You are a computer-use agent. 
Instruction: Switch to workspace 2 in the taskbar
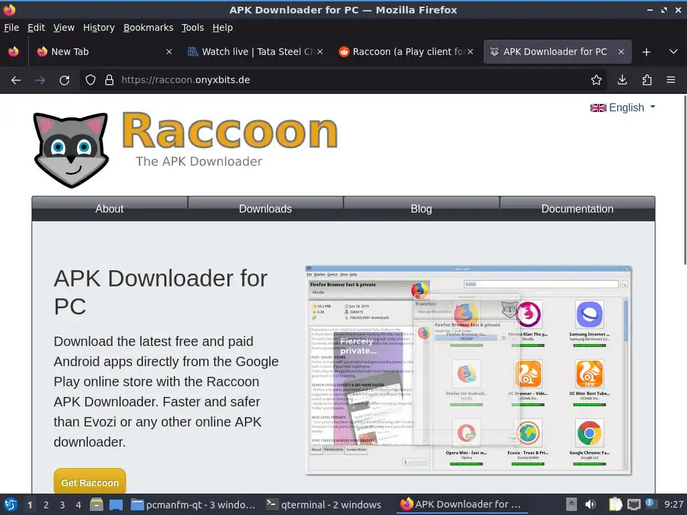pos(46,505)
